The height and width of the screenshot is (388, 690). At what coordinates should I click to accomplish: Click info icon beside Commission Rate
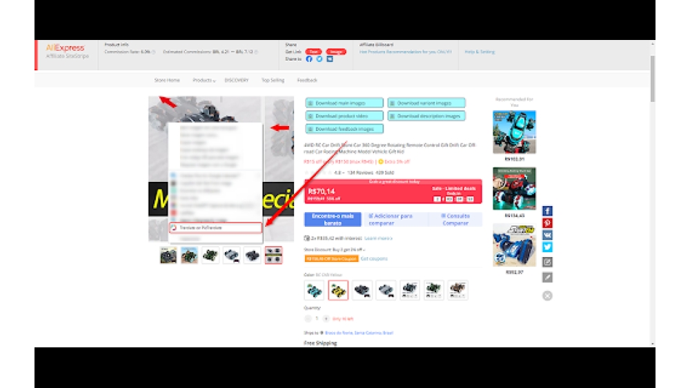154,52
